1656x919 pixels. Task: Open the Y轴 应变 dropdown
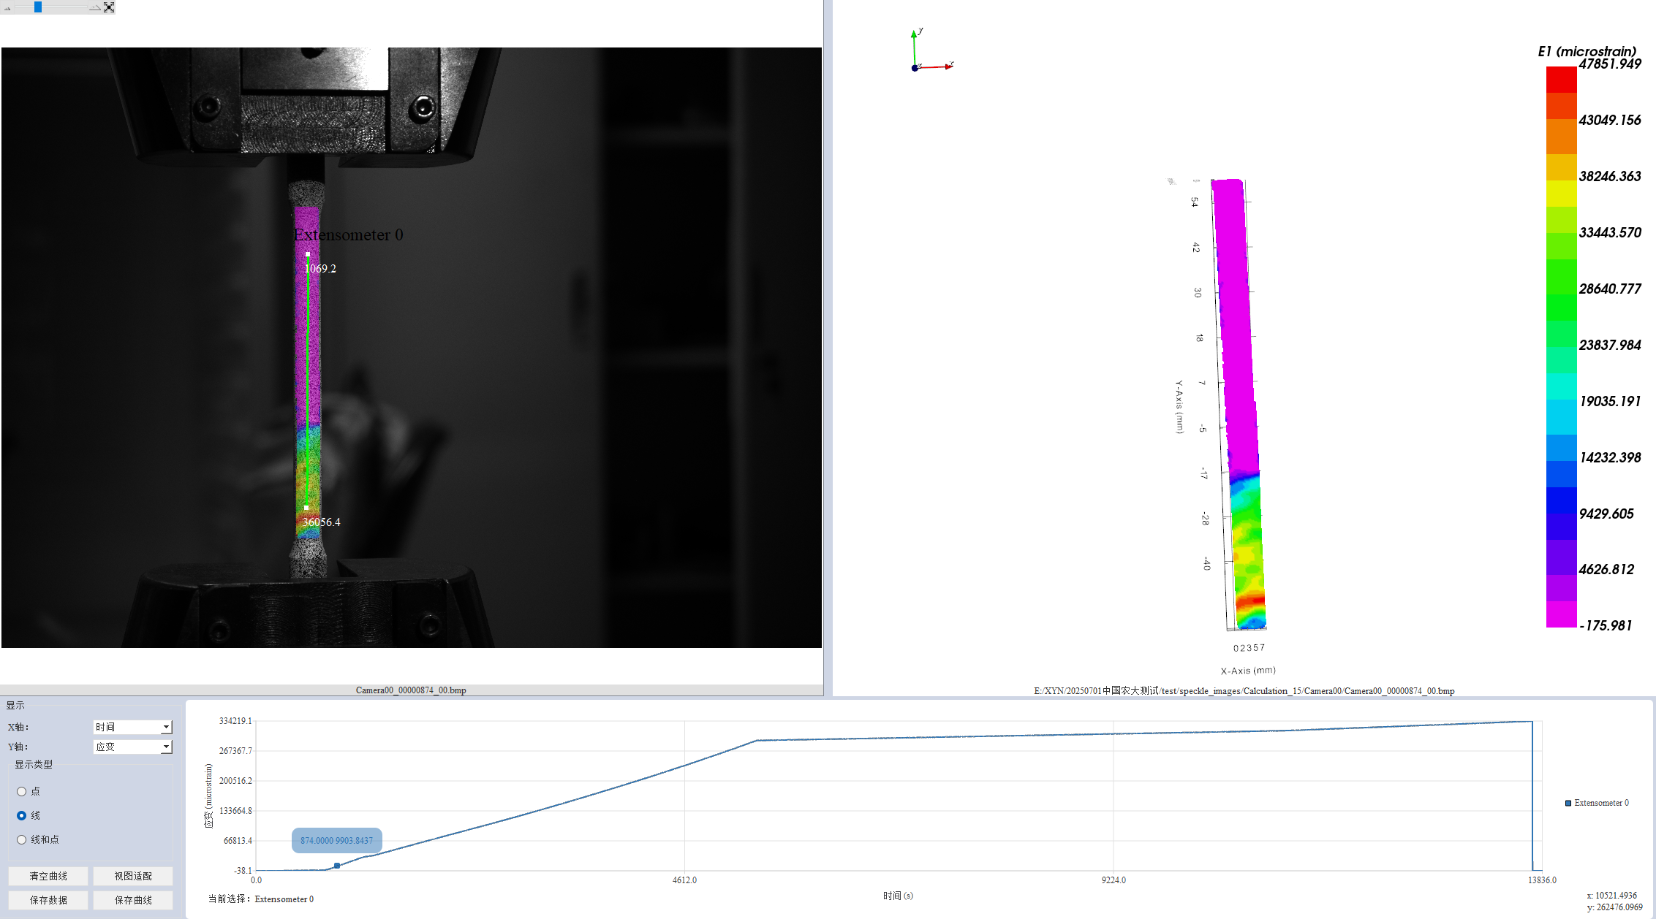click(128, 747)
